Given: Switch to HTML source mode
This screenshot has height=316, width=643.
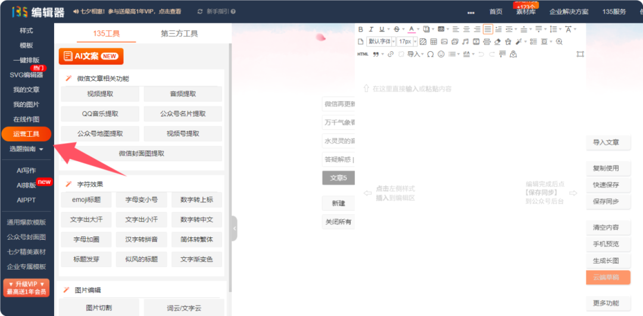Looking at the screenshot, I should (x=363, y=54).
